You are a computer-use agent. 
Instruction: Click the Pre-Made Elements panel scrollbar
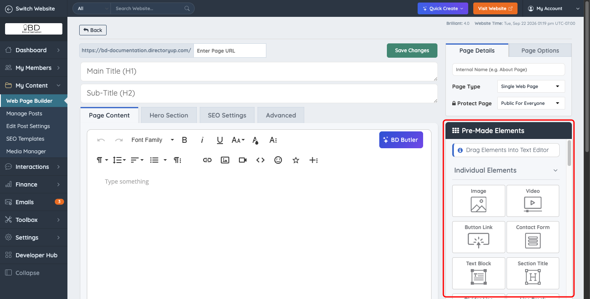569,153
